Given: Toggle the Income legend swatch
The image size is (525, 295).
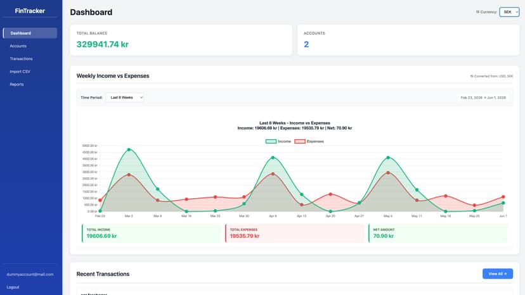Looking at the screenshot, I should [271, 141].
